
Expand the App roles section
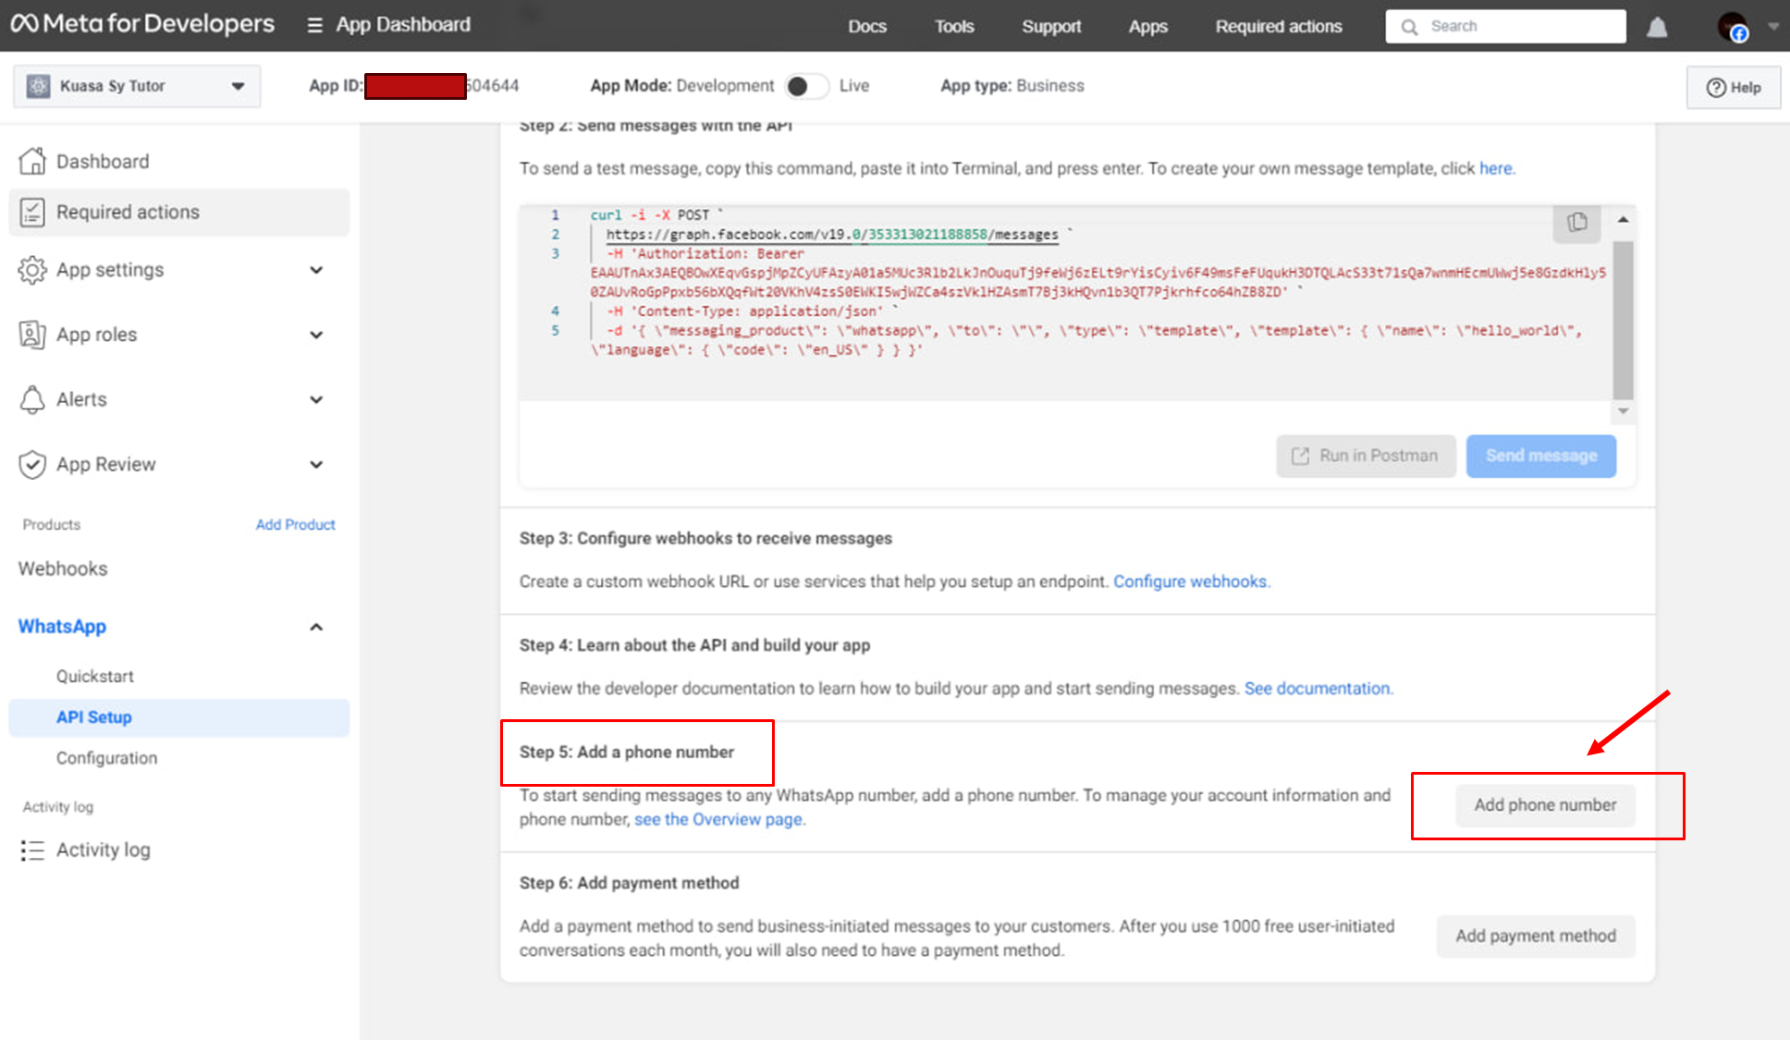pos(316,335)
